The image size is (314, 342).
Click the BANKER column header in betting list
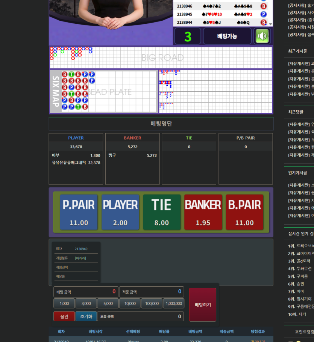click(133, 138)
